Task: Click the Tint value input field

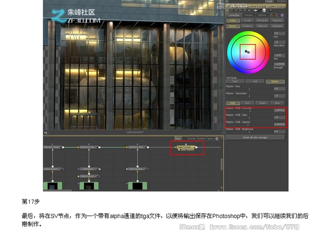Action: point(279,55)
